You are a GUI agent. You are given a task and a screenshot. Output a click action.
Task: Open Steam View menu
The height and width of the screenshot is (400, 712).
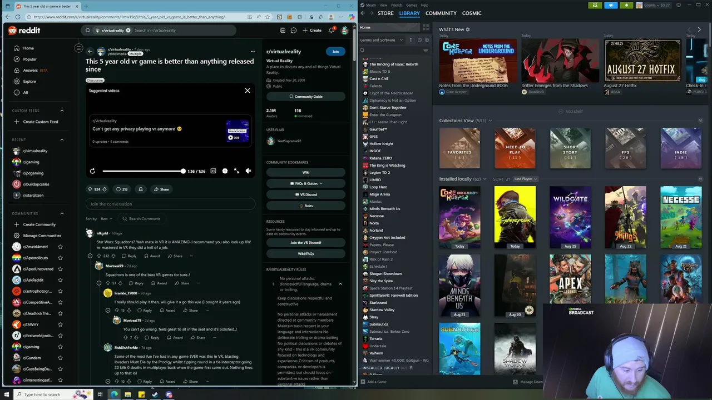[x=383, y=5]
